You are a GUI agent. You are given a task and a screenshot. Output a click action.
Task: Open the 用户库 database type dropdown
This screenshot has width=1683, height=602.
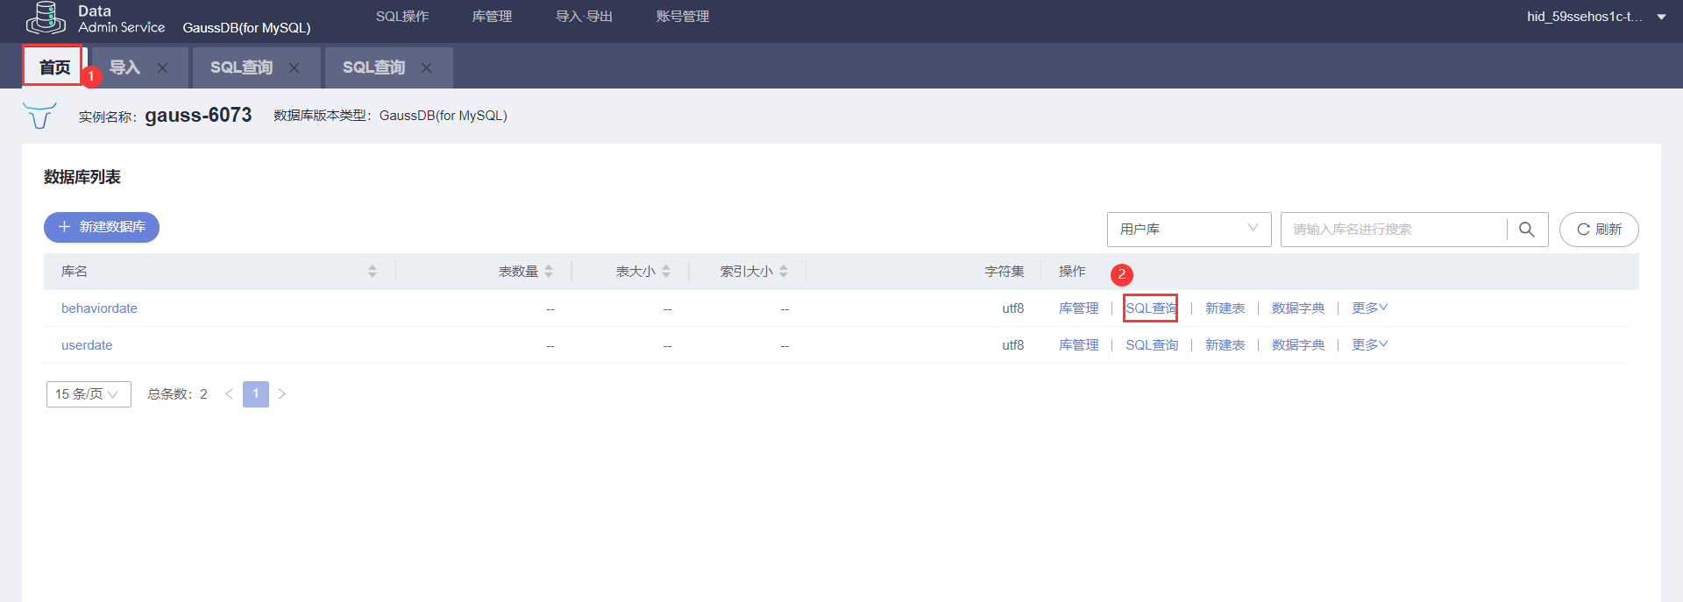[1189, 230]
